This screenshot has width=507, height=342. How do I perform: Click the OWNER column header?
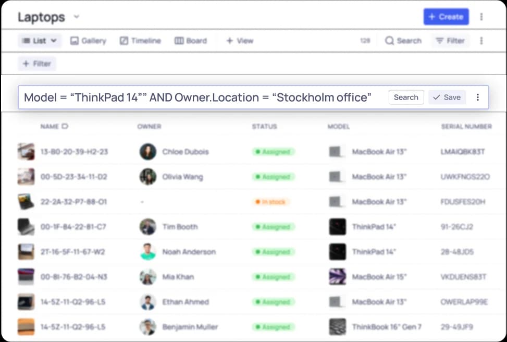[149, 127]
